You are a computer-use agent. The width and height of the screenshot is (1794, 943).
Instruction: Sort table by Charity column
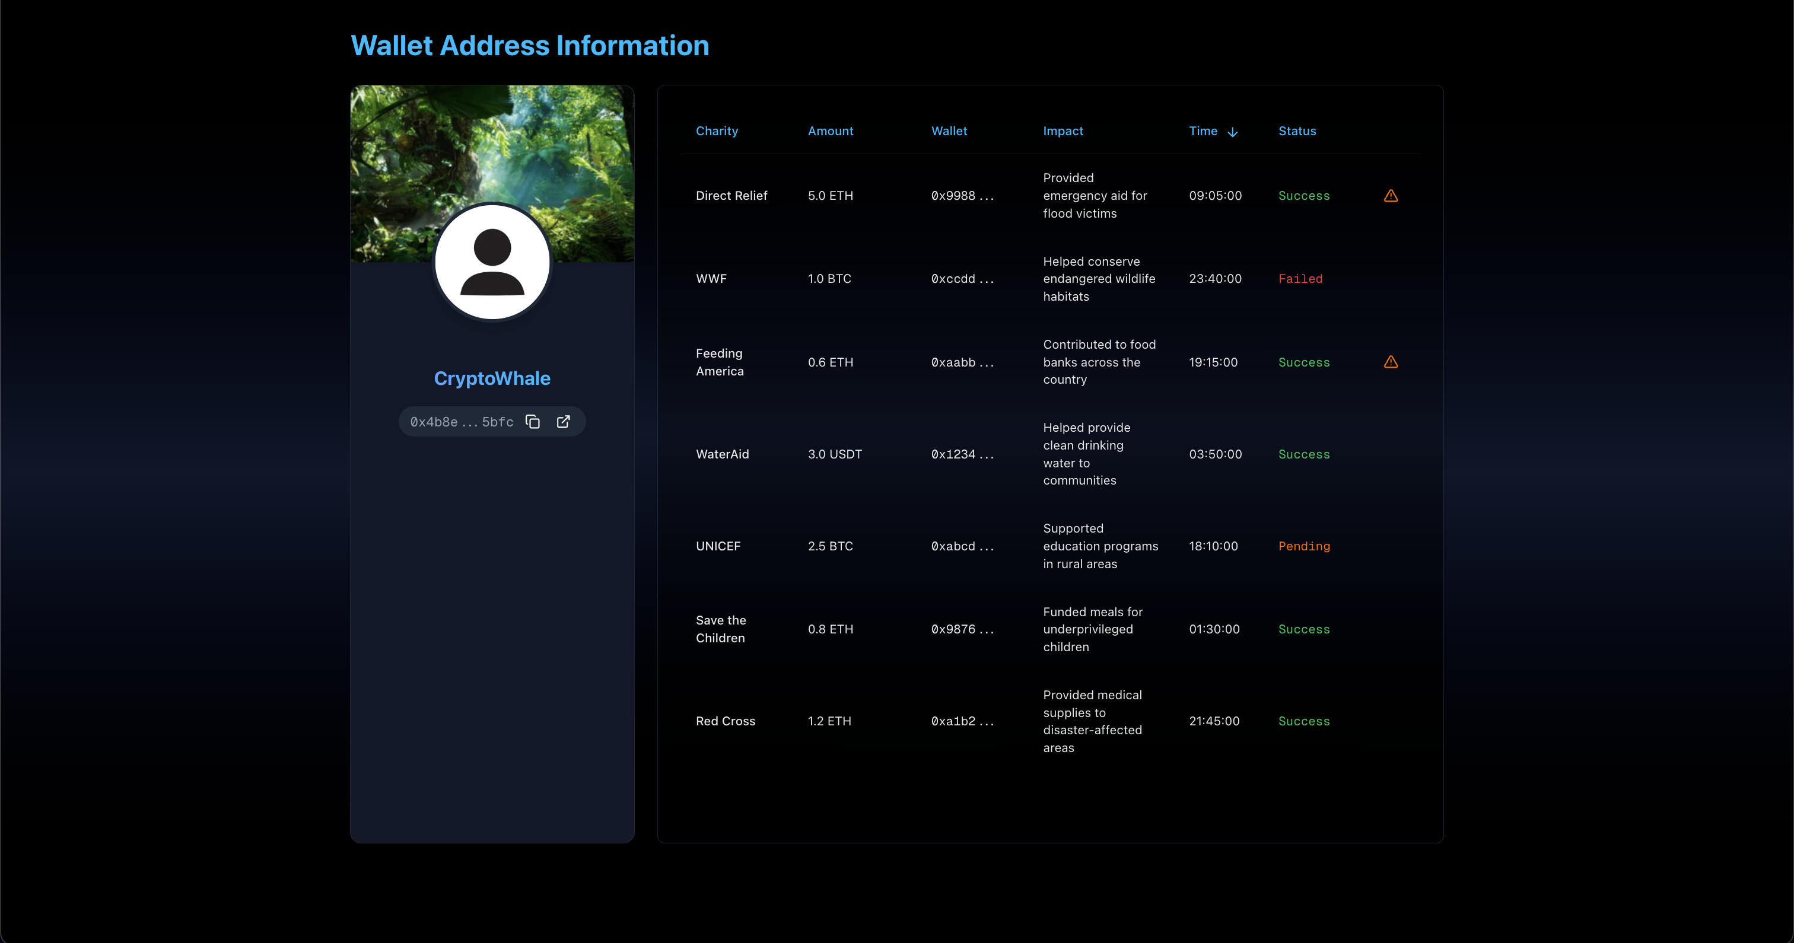click(717, 131)
